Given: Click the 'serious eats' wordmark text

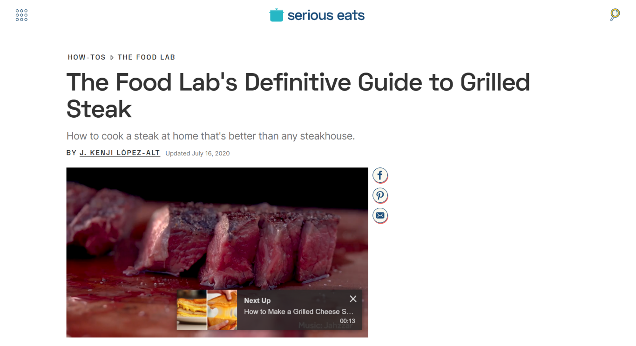Looking at the screenshot, I should point(326,15).
